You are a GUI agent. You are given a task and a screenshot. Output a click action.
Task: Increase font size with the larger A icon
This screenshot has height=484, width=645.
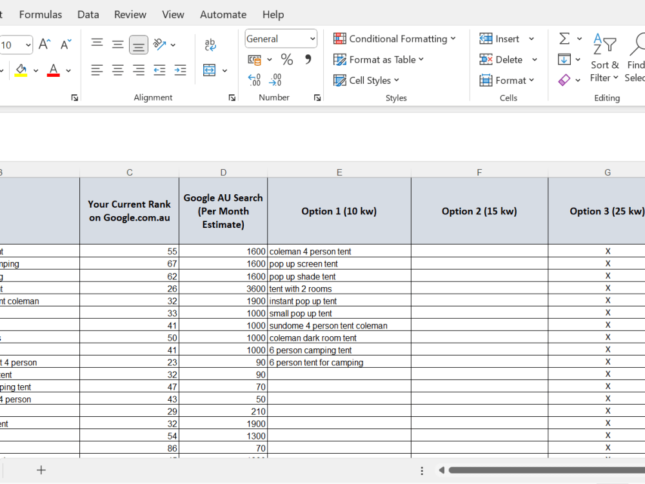point(45,45)
